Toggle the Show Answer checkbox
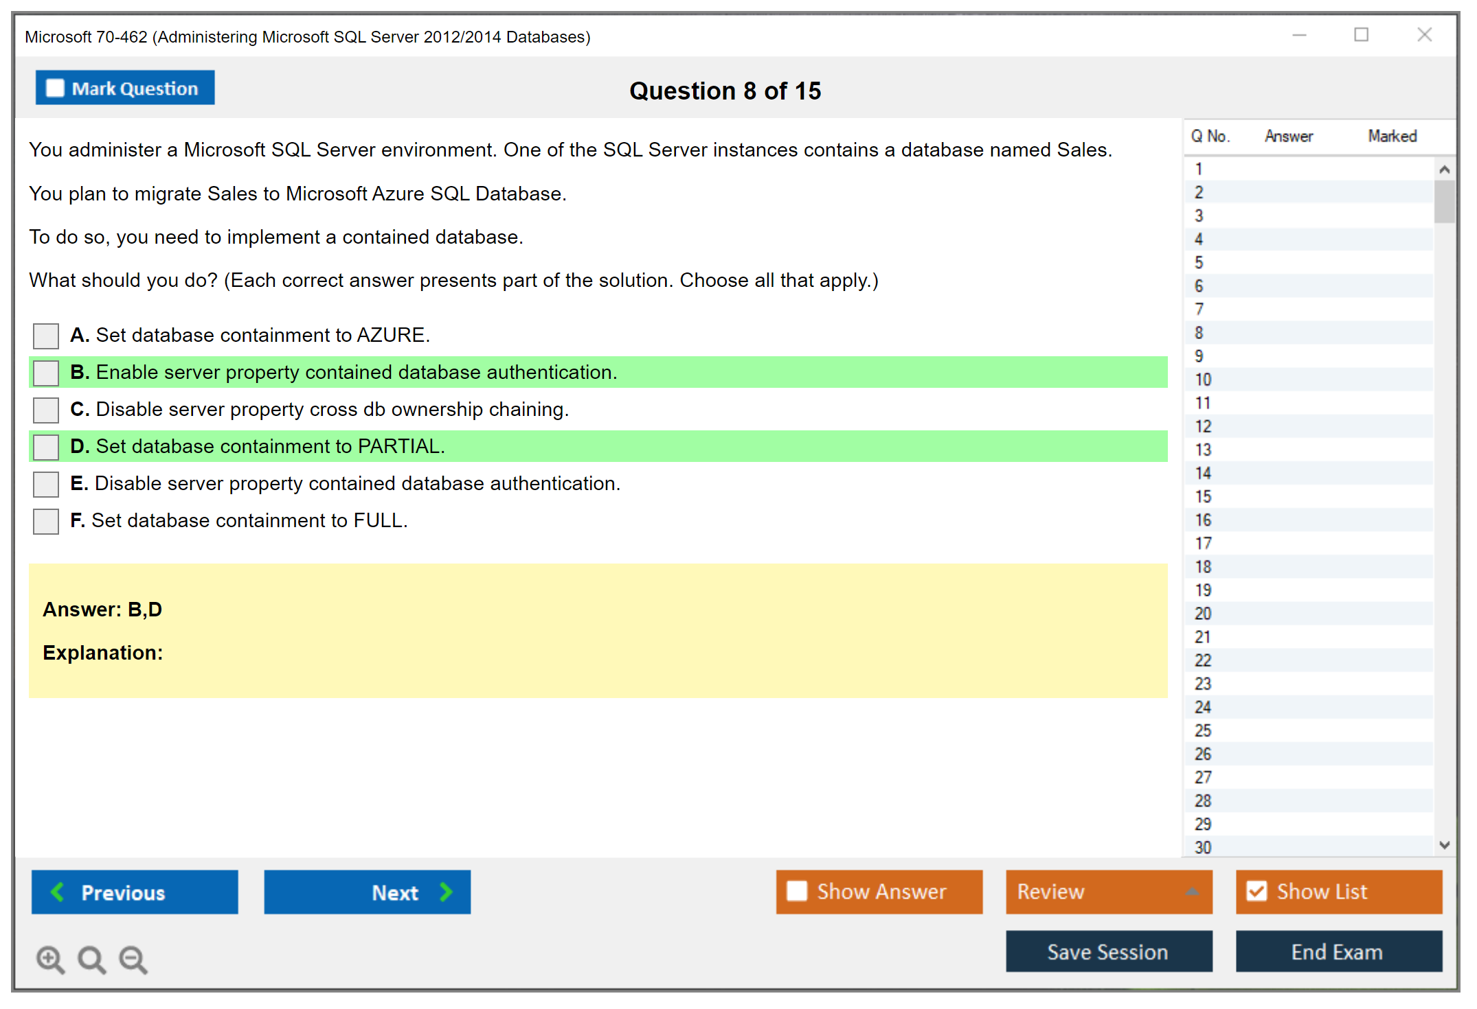This screenshot has width=1477, height=1009. (x=797, y=891)
